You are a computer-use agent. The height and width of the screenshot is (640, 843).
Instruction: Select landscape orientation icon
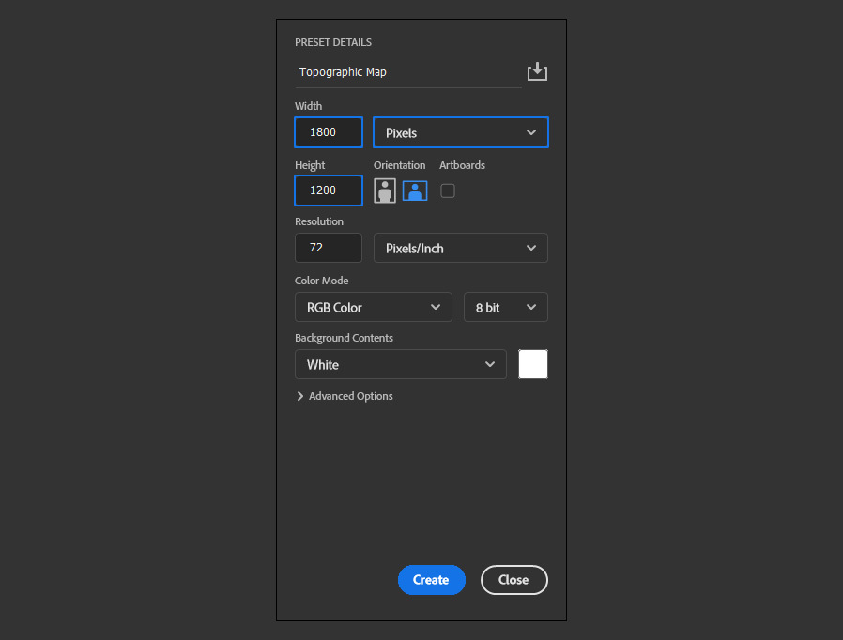[415, 190]
